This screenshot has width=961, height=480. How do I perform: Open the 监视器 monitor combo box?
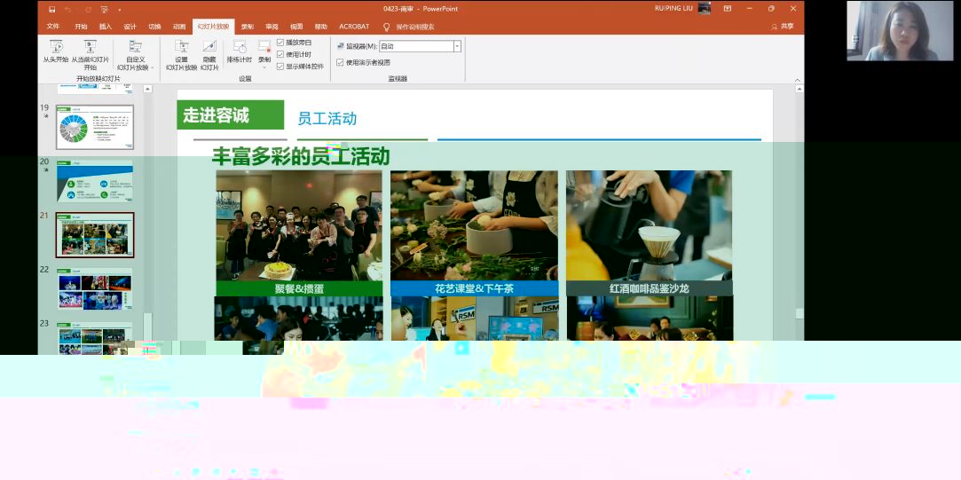420,46
